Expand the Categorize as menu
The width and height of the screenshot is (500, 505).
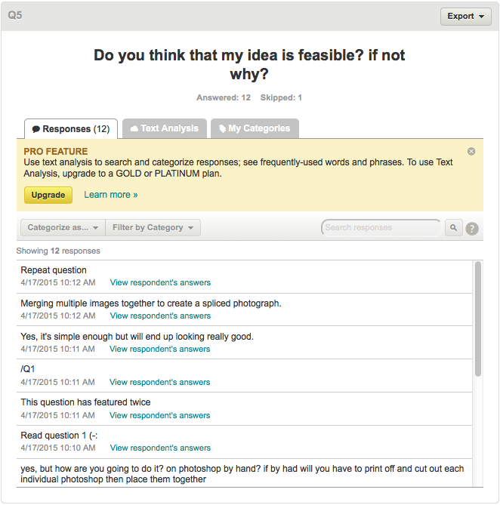(x=63, y=227)
